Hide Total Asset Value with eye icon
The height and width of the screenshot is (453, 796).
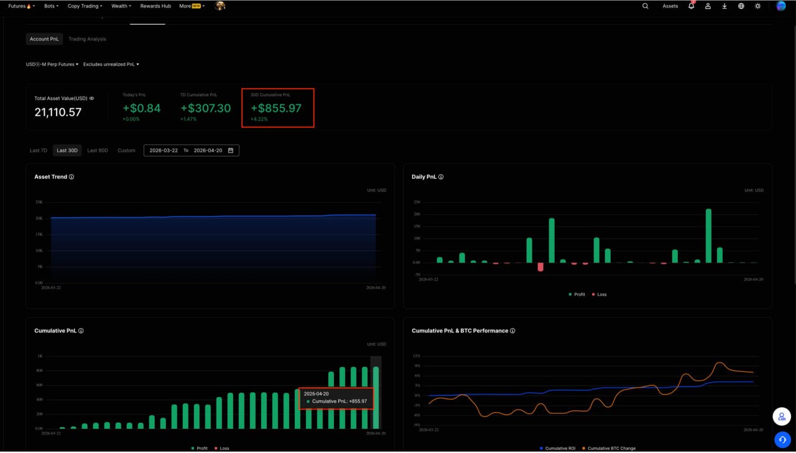click(x=92, y=98)
